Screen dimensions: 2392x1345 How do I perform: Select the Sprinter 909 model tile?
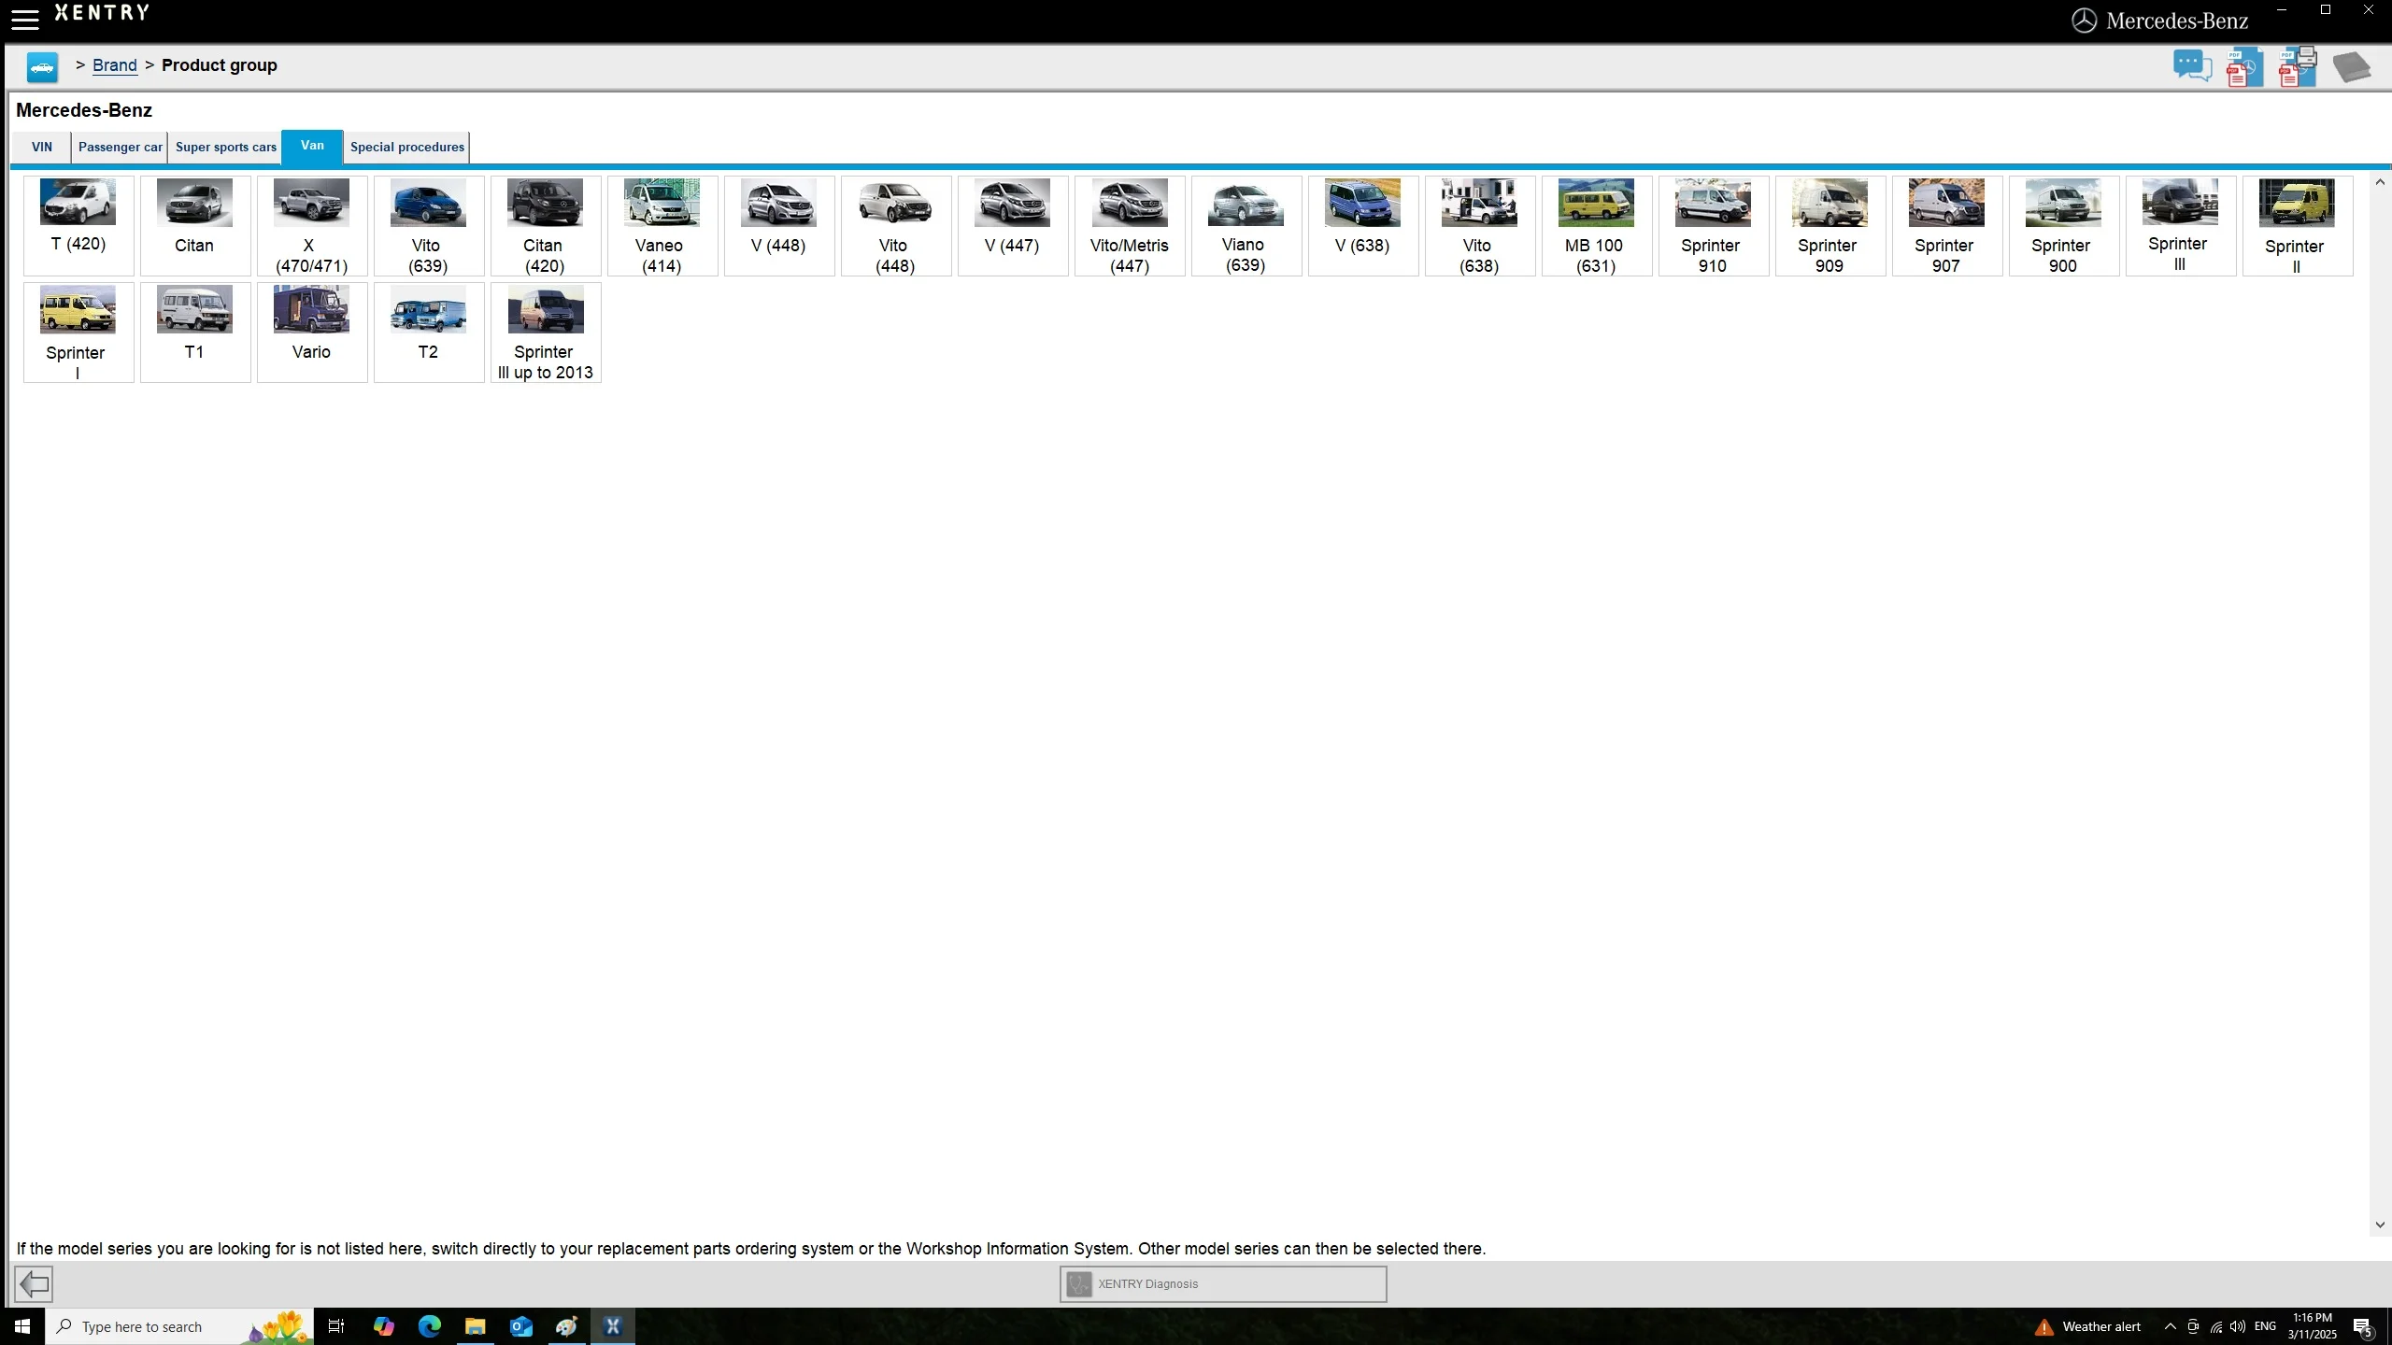1830,226
